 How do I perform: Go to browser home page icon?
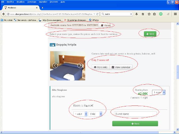pyautogui.click(x=143, y=14)
